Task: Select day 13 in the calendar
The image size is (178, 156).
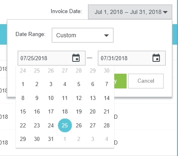Action: (x=92, y=98)
